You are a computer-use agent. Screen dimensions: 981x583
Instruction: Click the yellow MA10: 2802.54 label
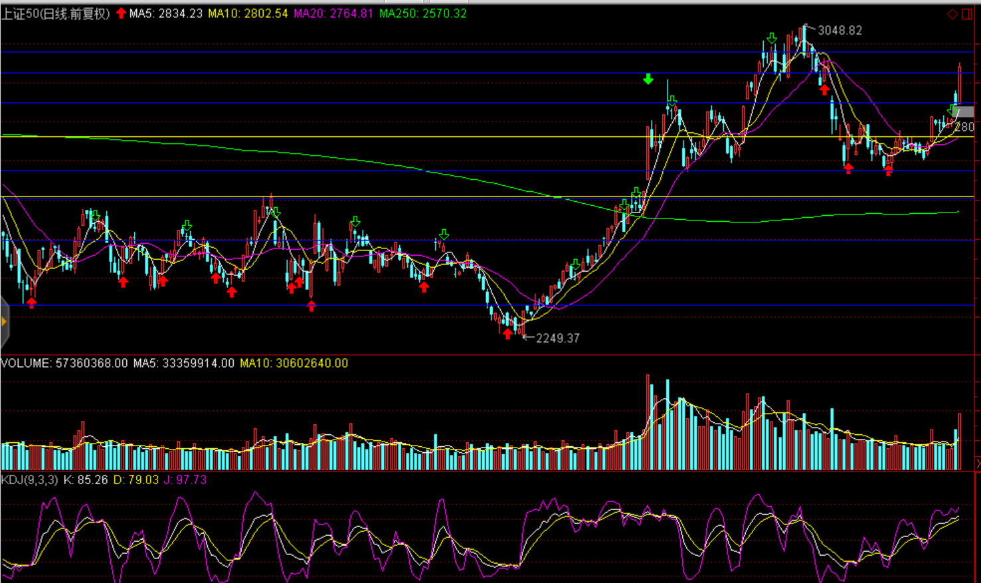click(248, 14)
